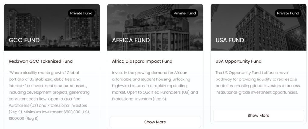308x129 pixels.
Task: Select the AFRICA FUND banner title
Action: coord(131,40)
